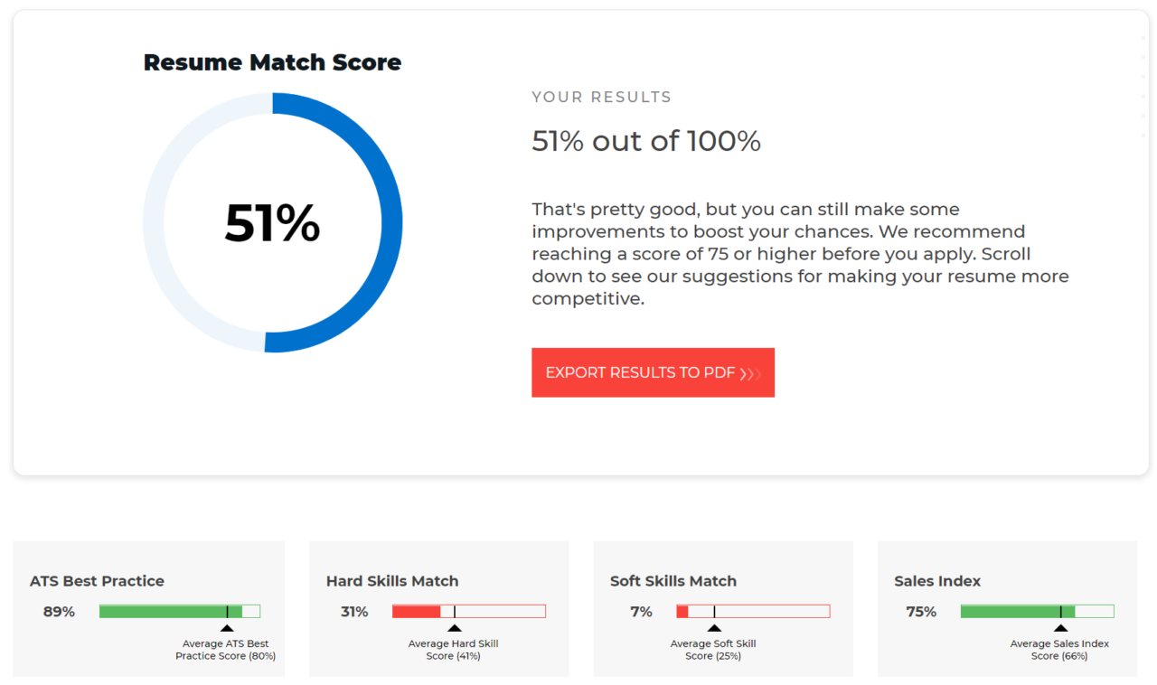Click the EXPORT RESULTS TO PDF button
The height and width of the screenshot is (685, 1157).
pyautogui.click(x=653, y=372)
